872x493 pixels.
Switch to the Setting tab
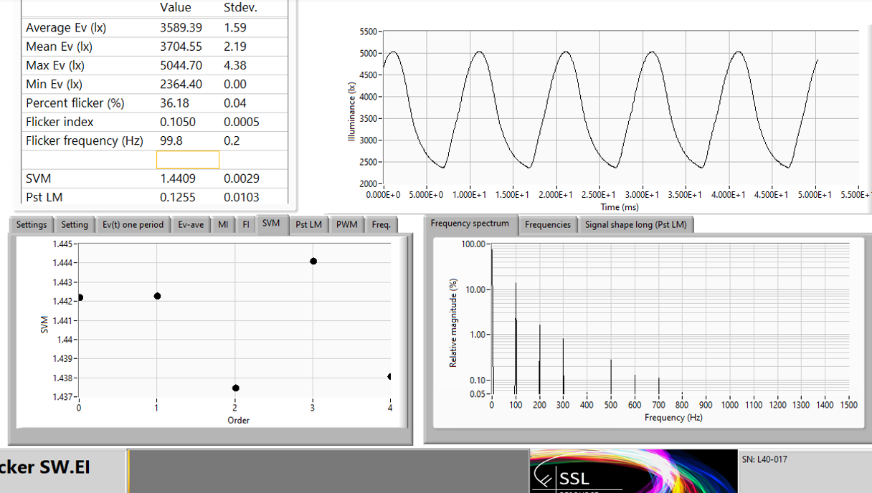[75, 225]
